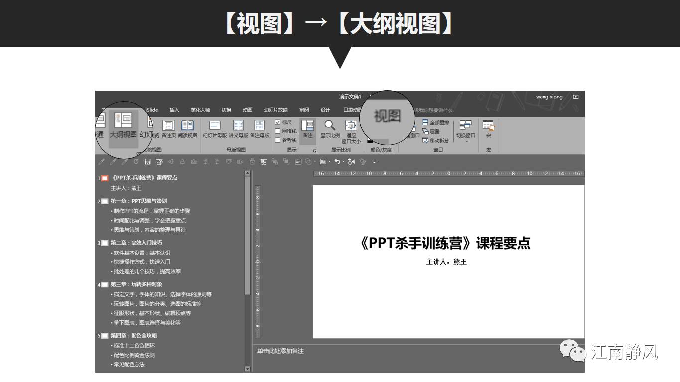Select slide 2 icon in outline
This screenshot has width=680, height=382.
click(105, 202)
